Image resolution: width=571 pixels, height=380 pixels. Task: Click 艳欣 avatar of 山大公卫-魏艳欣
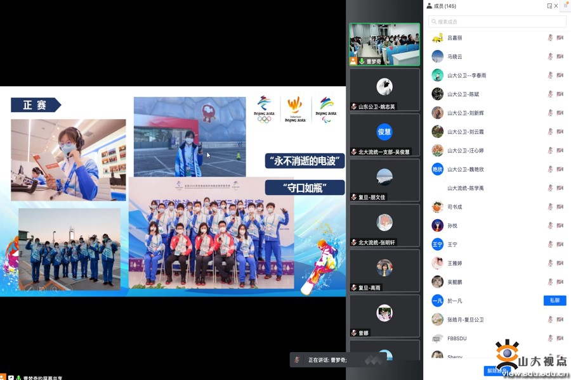coord(437,169)
